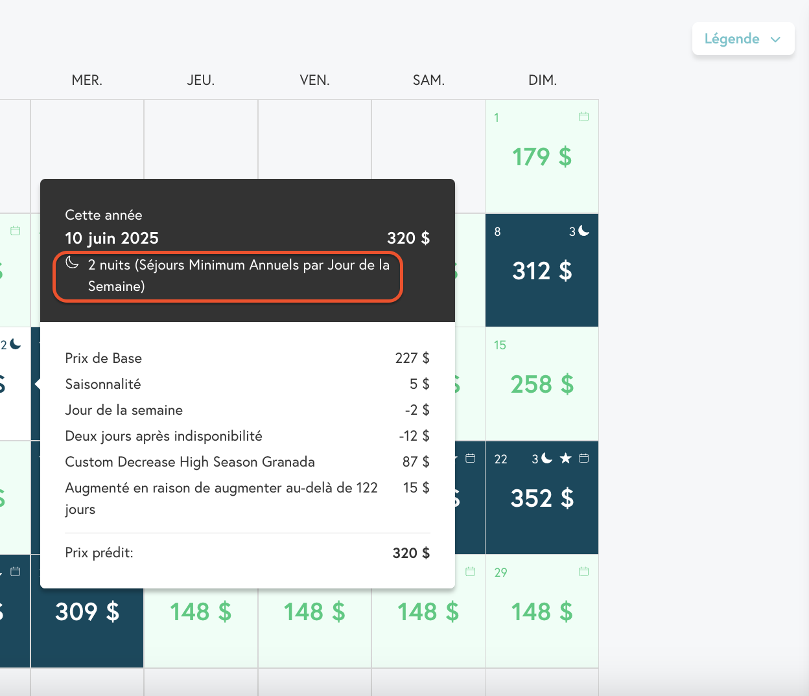Select day 8 priced 312 $
Viewport: 809px width, 696px height.
tap(542, 270)
